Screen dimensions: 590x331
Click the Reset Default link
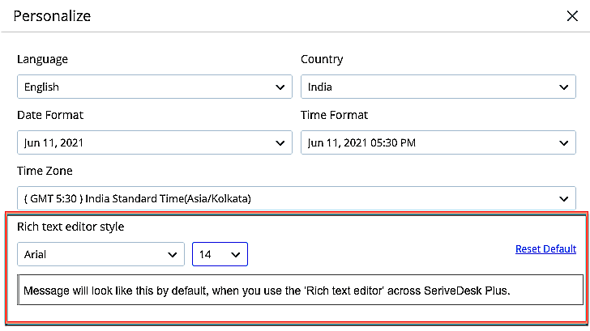[x=545, y=249]
